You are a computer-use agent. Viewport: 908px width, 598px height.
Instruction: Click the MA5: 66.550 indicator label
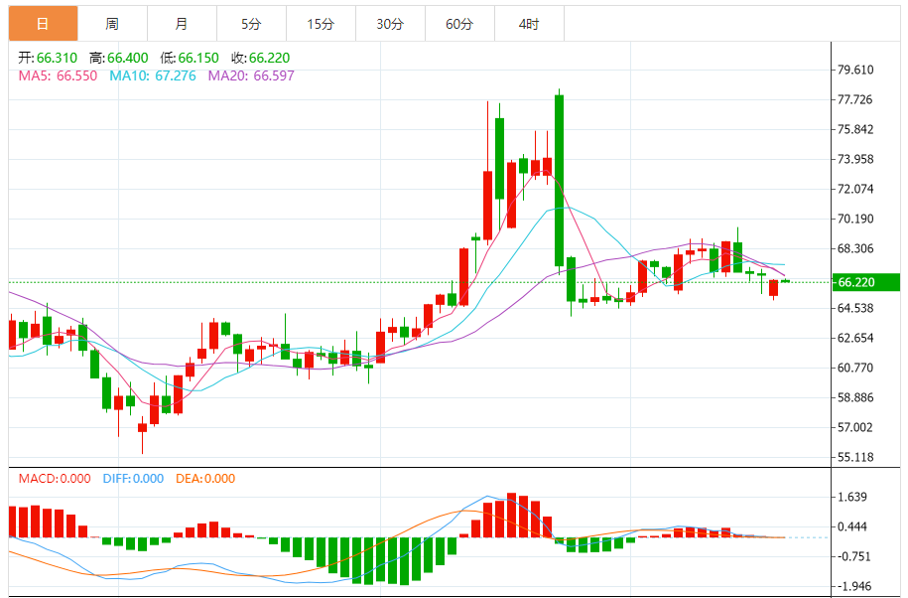(58, 75)
